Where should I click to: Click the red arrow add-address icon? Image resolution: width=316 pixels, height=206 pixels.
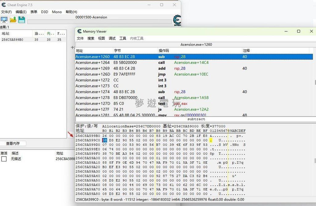[x=71, y=134]
